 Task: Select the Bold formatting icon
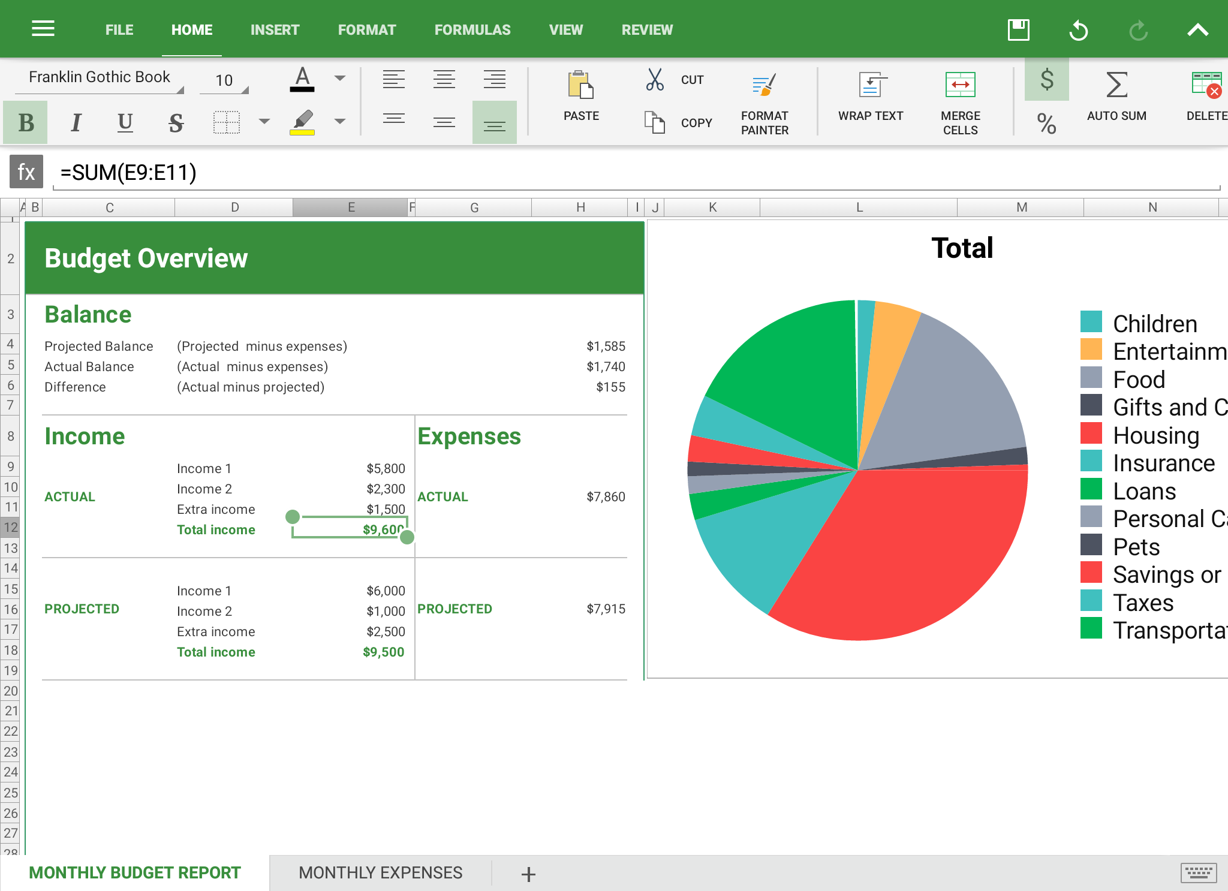[26, 122]
